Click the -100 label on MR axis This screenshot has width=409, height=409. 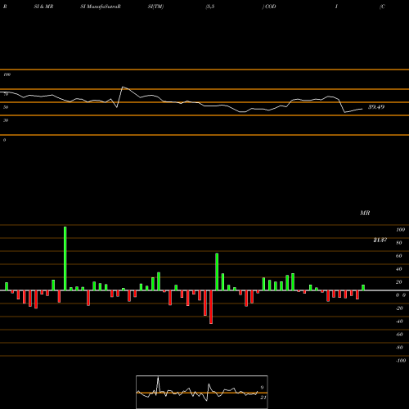(401, 361)
